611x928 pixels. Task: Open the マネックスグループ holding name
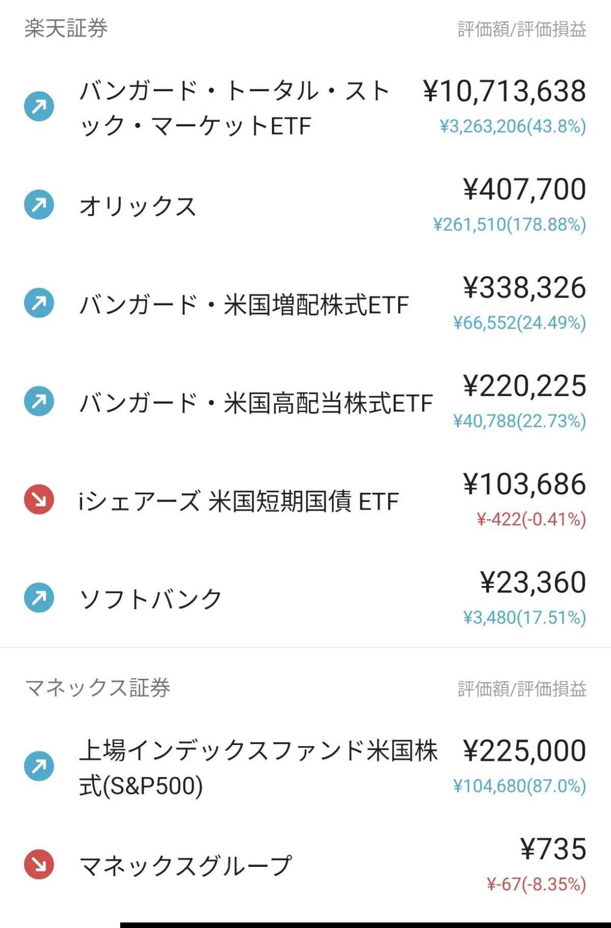tap(185, 865)
